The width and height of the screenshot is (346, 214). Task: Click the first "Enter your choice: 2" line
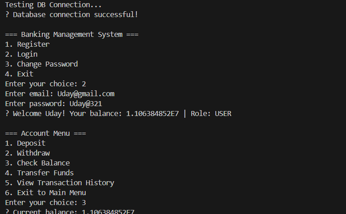pyautogui.click(x=45, y=84)
